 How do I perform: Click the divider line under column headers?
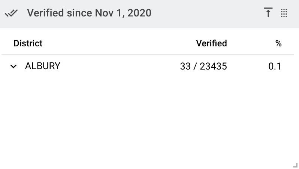[148, 54]
